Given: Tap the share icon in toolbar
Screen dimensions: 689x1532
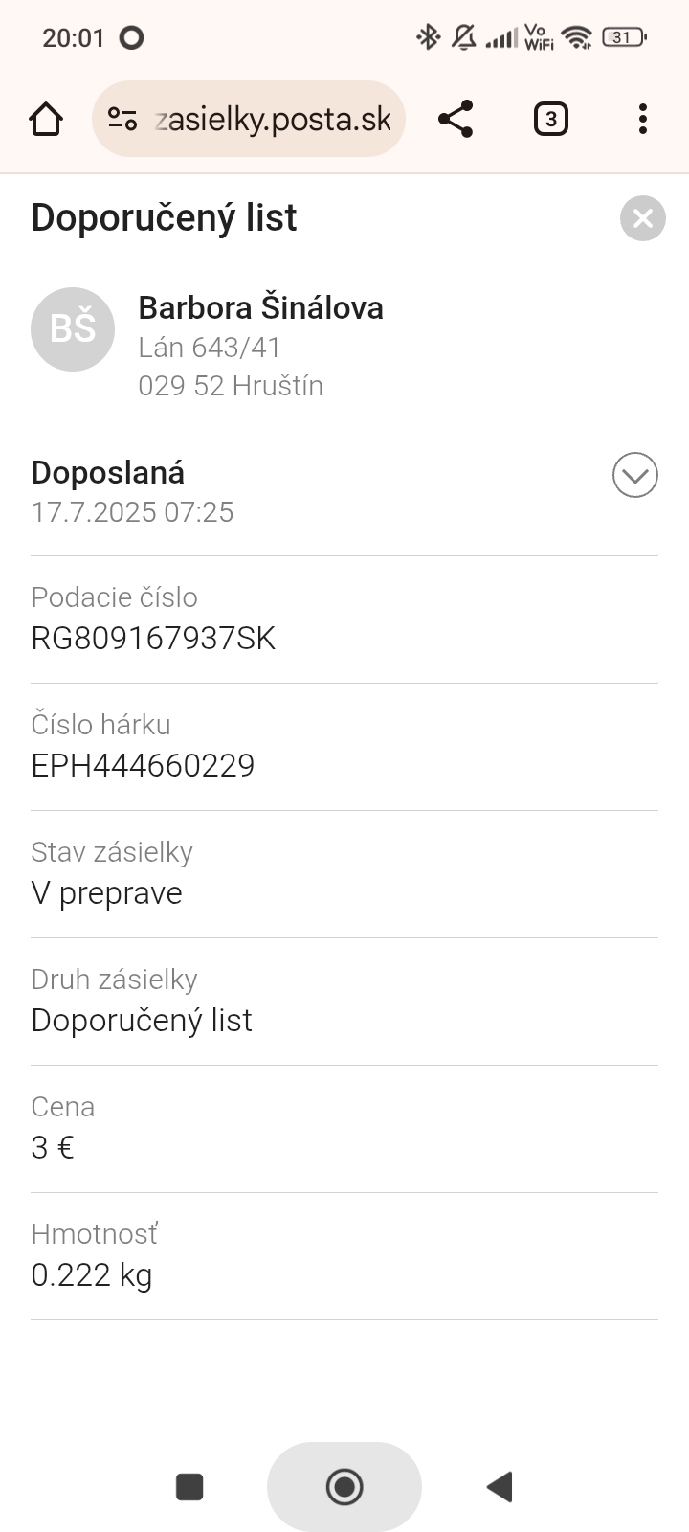Looking at the screenshot, I should (x=456, y=120).
